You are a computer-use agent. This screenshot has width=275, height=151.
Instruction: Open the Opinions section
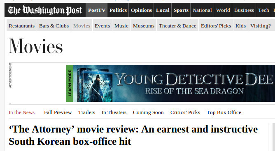pos(141,10)
